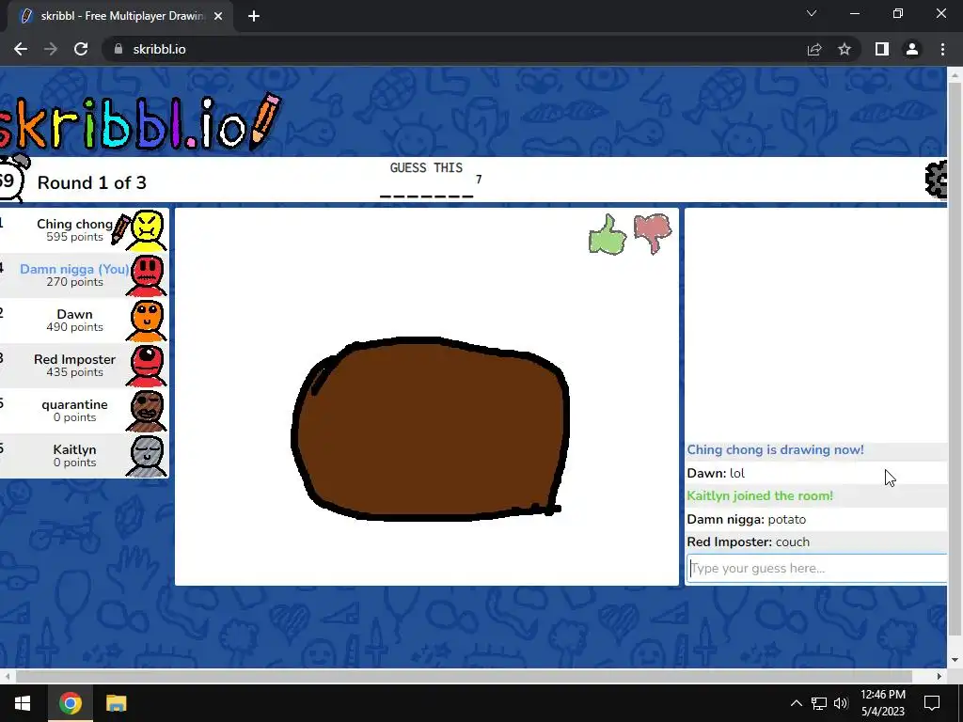Click the 'Round 1 of 3' text

[92, 183]
